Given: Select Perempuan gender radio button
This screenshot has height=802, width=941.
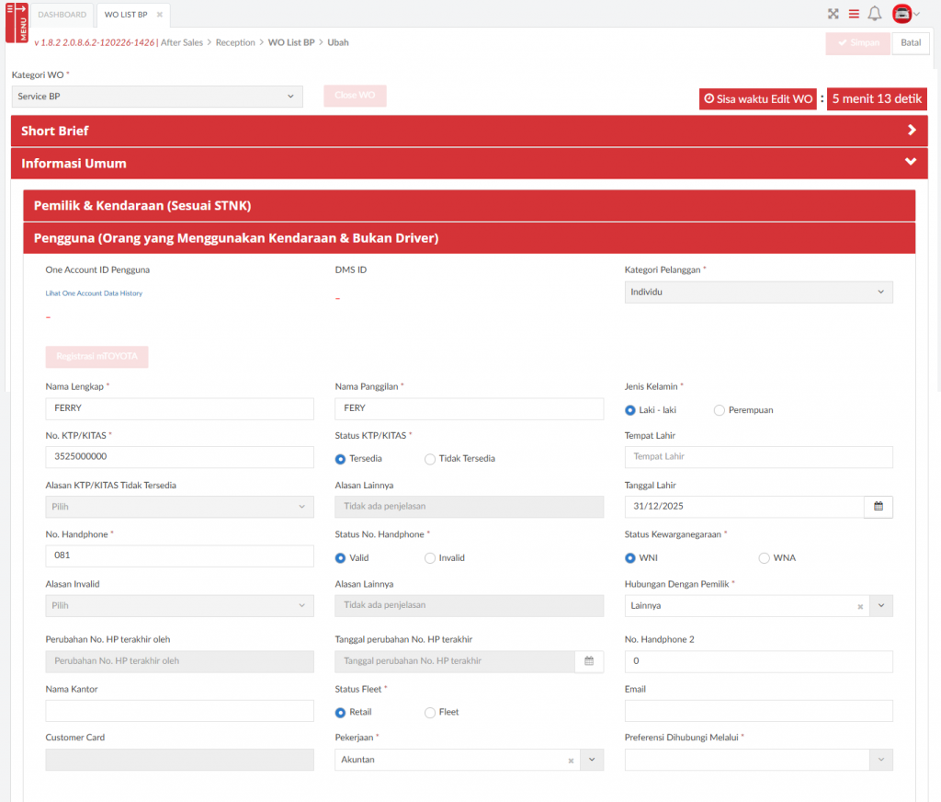Looking at the screenshot, I should pyautogui.click(x=720, y=410).
